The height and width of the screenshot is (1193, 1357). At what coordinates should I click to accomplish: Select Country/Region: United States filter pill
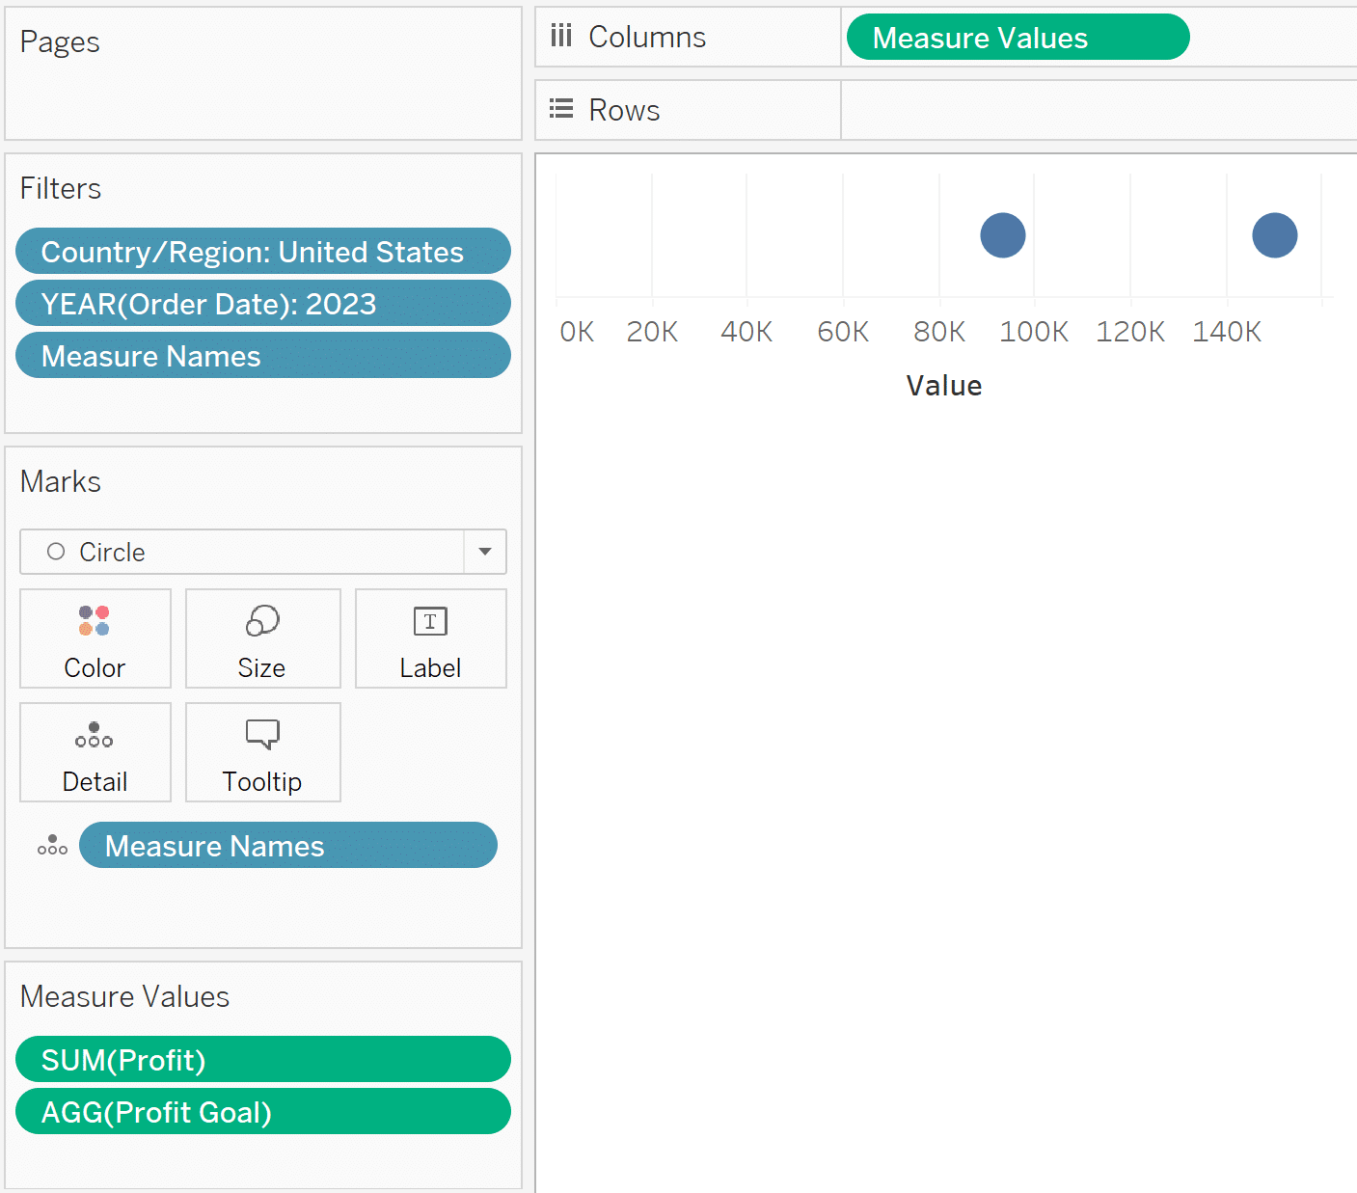[262, 251]
